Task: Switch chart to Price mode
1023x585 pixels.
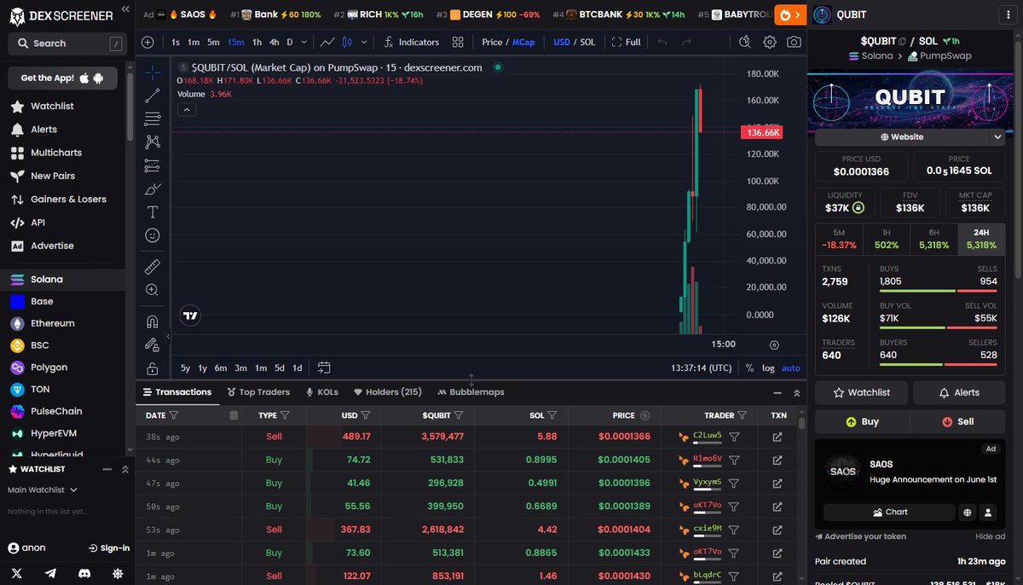Action: point(492,42)
